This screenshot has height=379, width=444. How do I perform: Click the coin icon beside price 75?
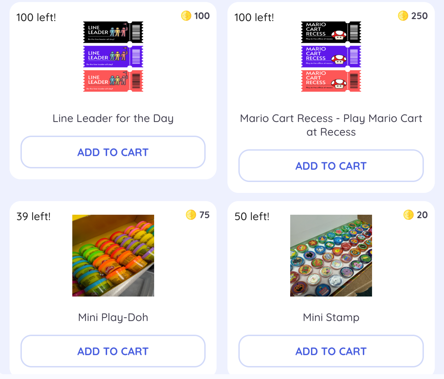pyautogui.click(x=191, y=215)
